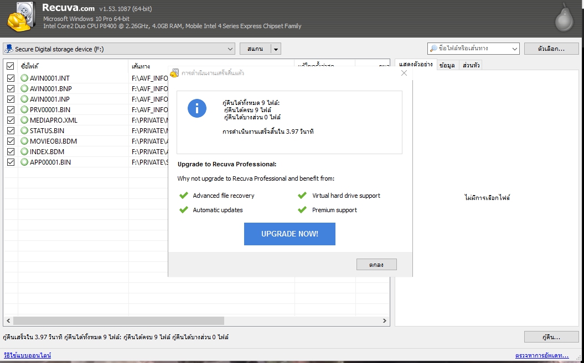
Task: Uncheck the AVIN0001.INP file checkbox
Action: tap(11, 99)
